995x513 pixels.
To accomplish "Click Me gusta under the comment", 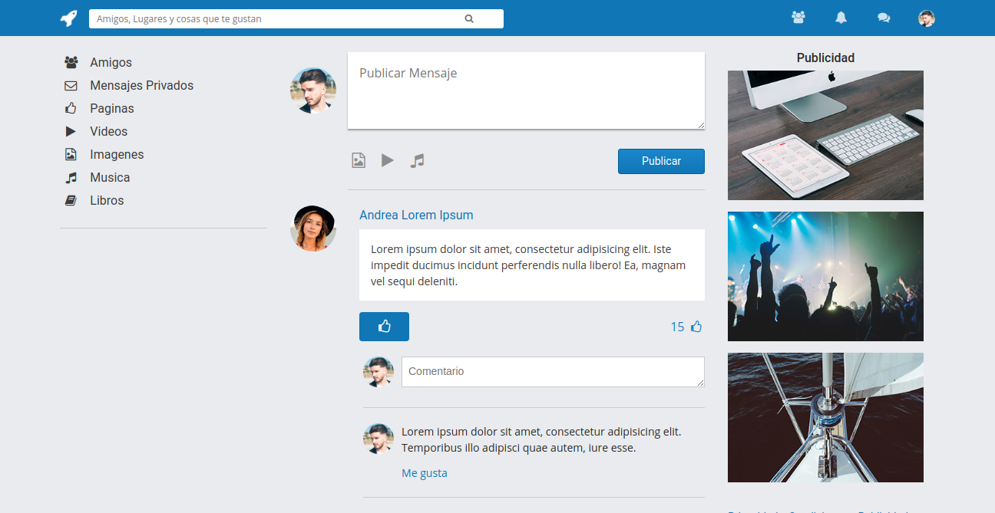I will [x=424, y=473].
